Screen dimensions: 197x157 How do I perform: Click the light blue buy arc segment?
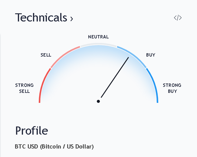point(133,55)
